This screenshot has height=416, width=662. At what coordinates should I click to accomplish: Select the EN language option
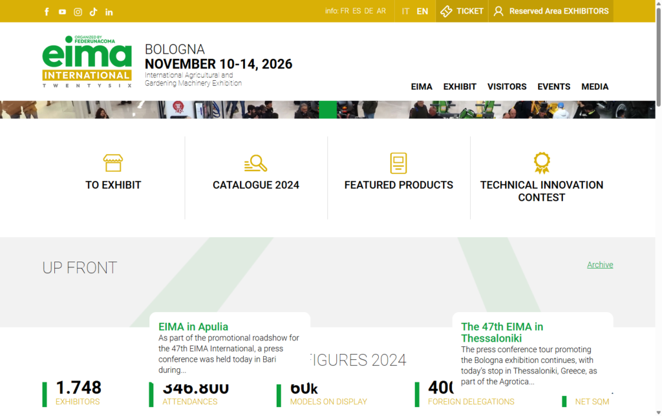pos(422,11)
